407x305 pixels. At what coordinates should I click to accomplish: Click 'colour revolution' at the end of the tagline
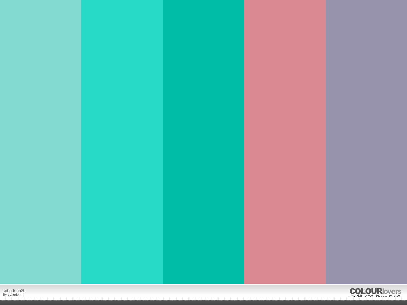pyautogui.click(x=391, y=296)
